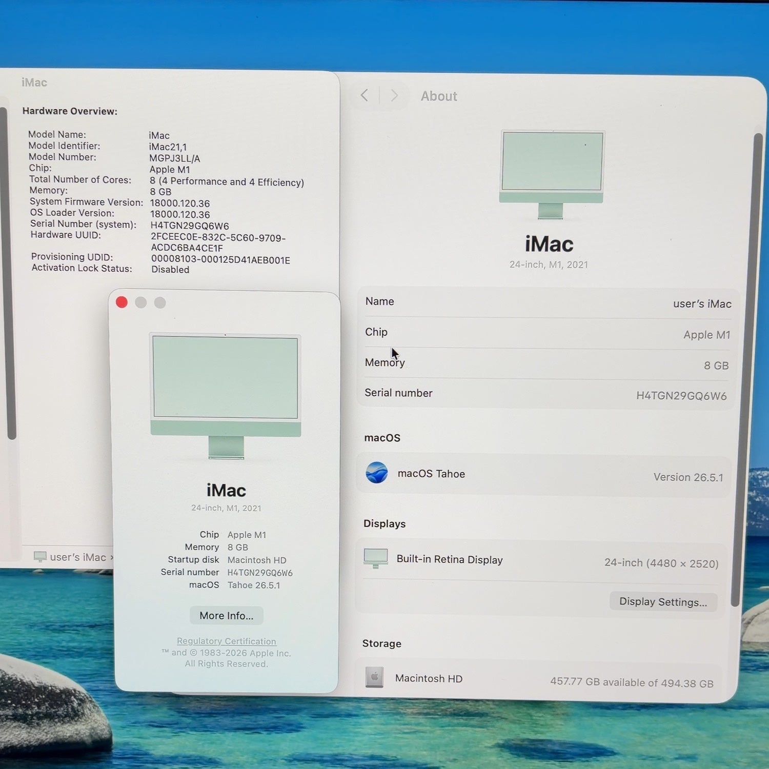Go forward using the right chevron in About
Image resolution: width=769 pixels, height=769 pixels.
tap(394, 96)
